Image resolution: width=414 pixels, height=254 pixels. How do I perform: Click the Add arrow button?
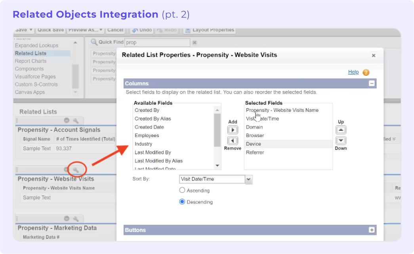(x=233, y=130)
